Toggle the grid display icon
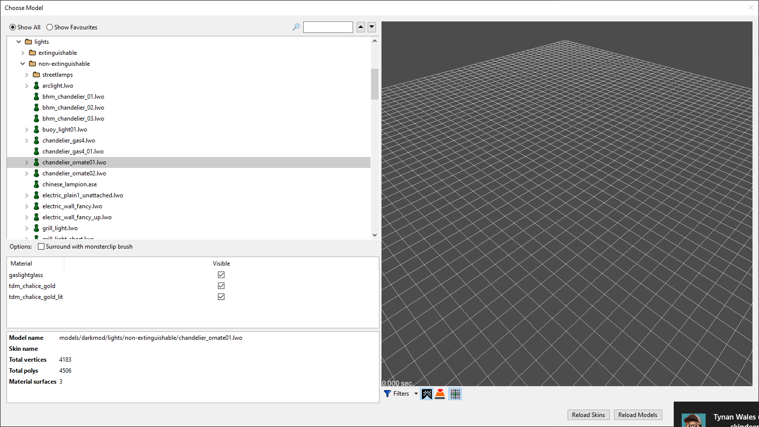Viewport: 759px width, 427px height. [455, 394]
